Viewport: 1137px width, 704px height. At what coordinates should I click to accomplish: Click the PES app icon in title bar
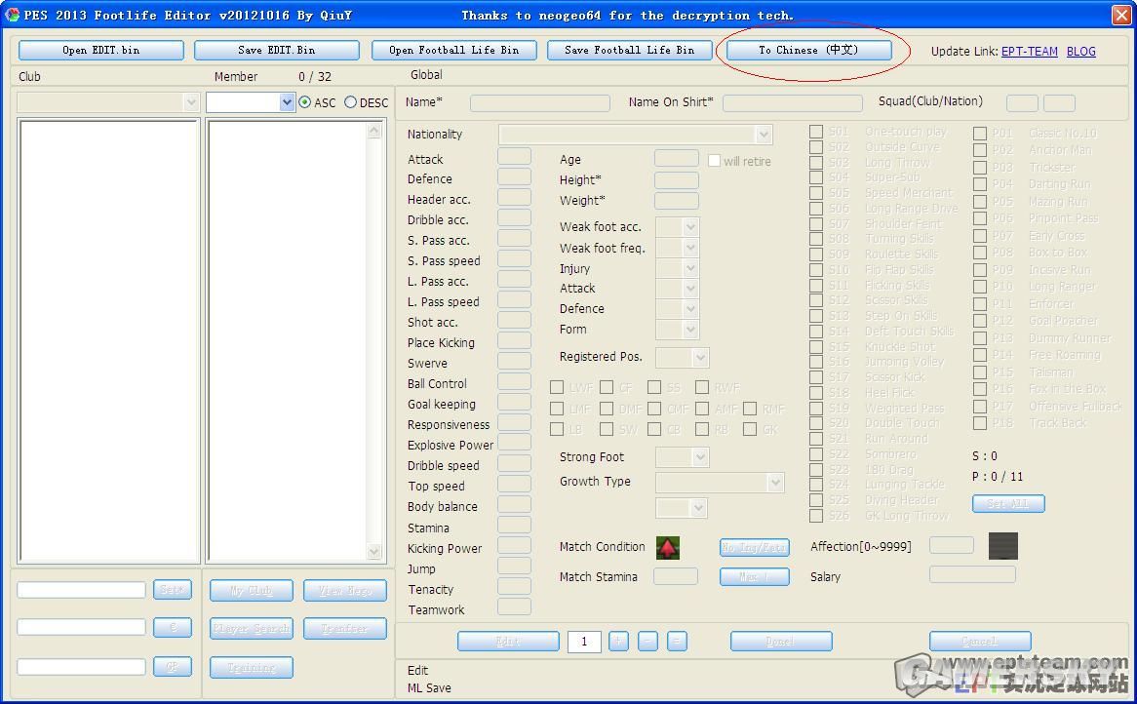coord(12,15)
